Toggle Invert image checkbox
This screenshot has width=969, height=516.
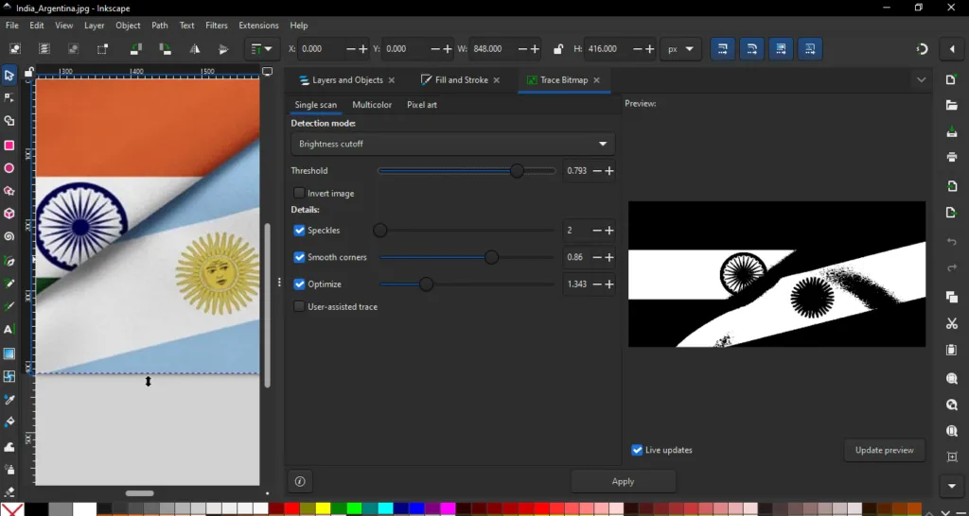299,193
